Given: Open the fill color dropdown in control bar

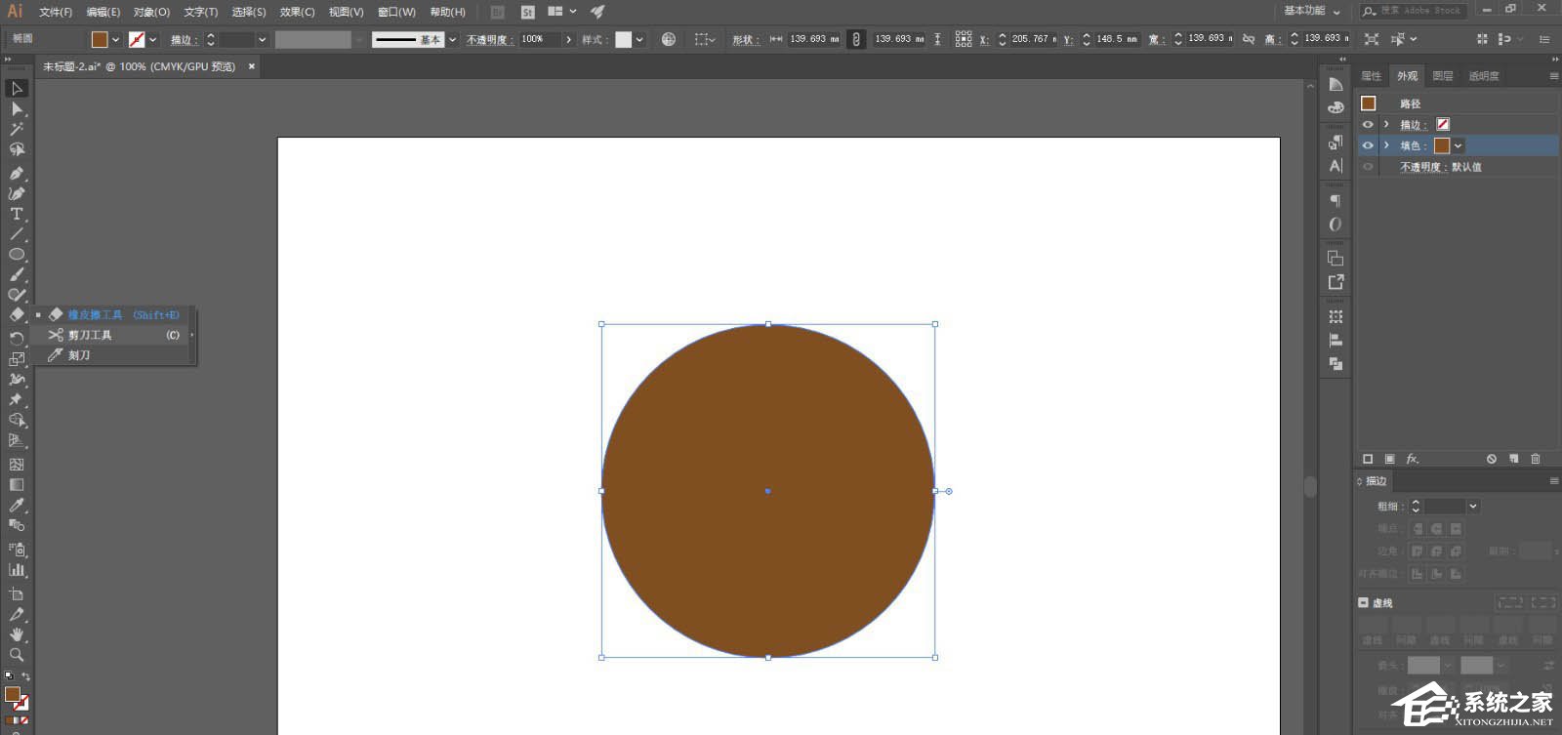Looking at the screenshot, I should coord(116,40).
